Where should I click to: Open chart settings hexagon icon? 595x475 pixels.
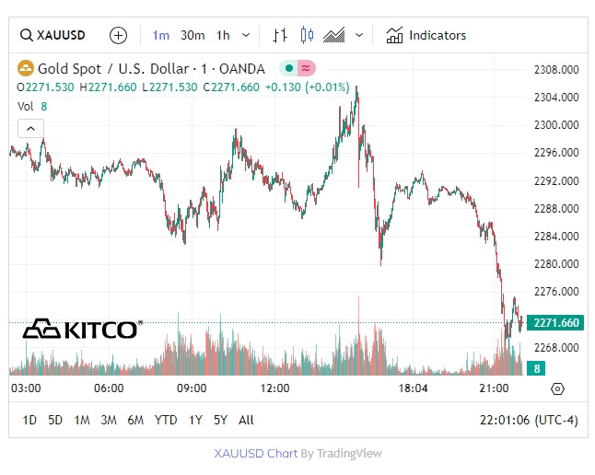557,388
